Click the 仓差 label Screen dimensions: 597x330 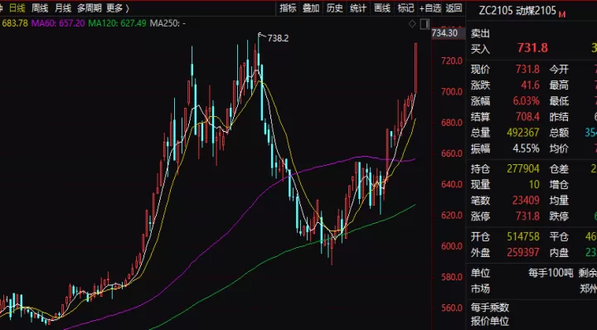point(559,168)
